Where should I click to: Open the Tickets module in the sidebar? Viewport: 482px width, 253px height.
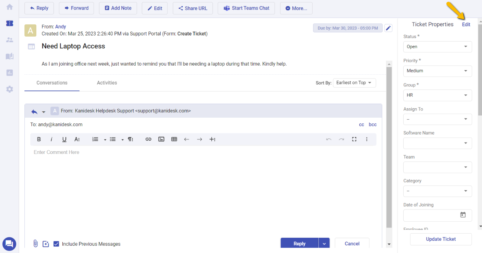point(9,23)
